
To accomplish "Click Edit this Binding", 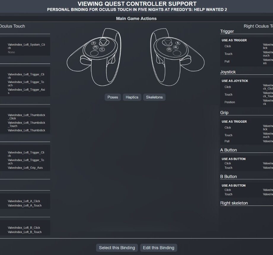I will pos(159,248).
